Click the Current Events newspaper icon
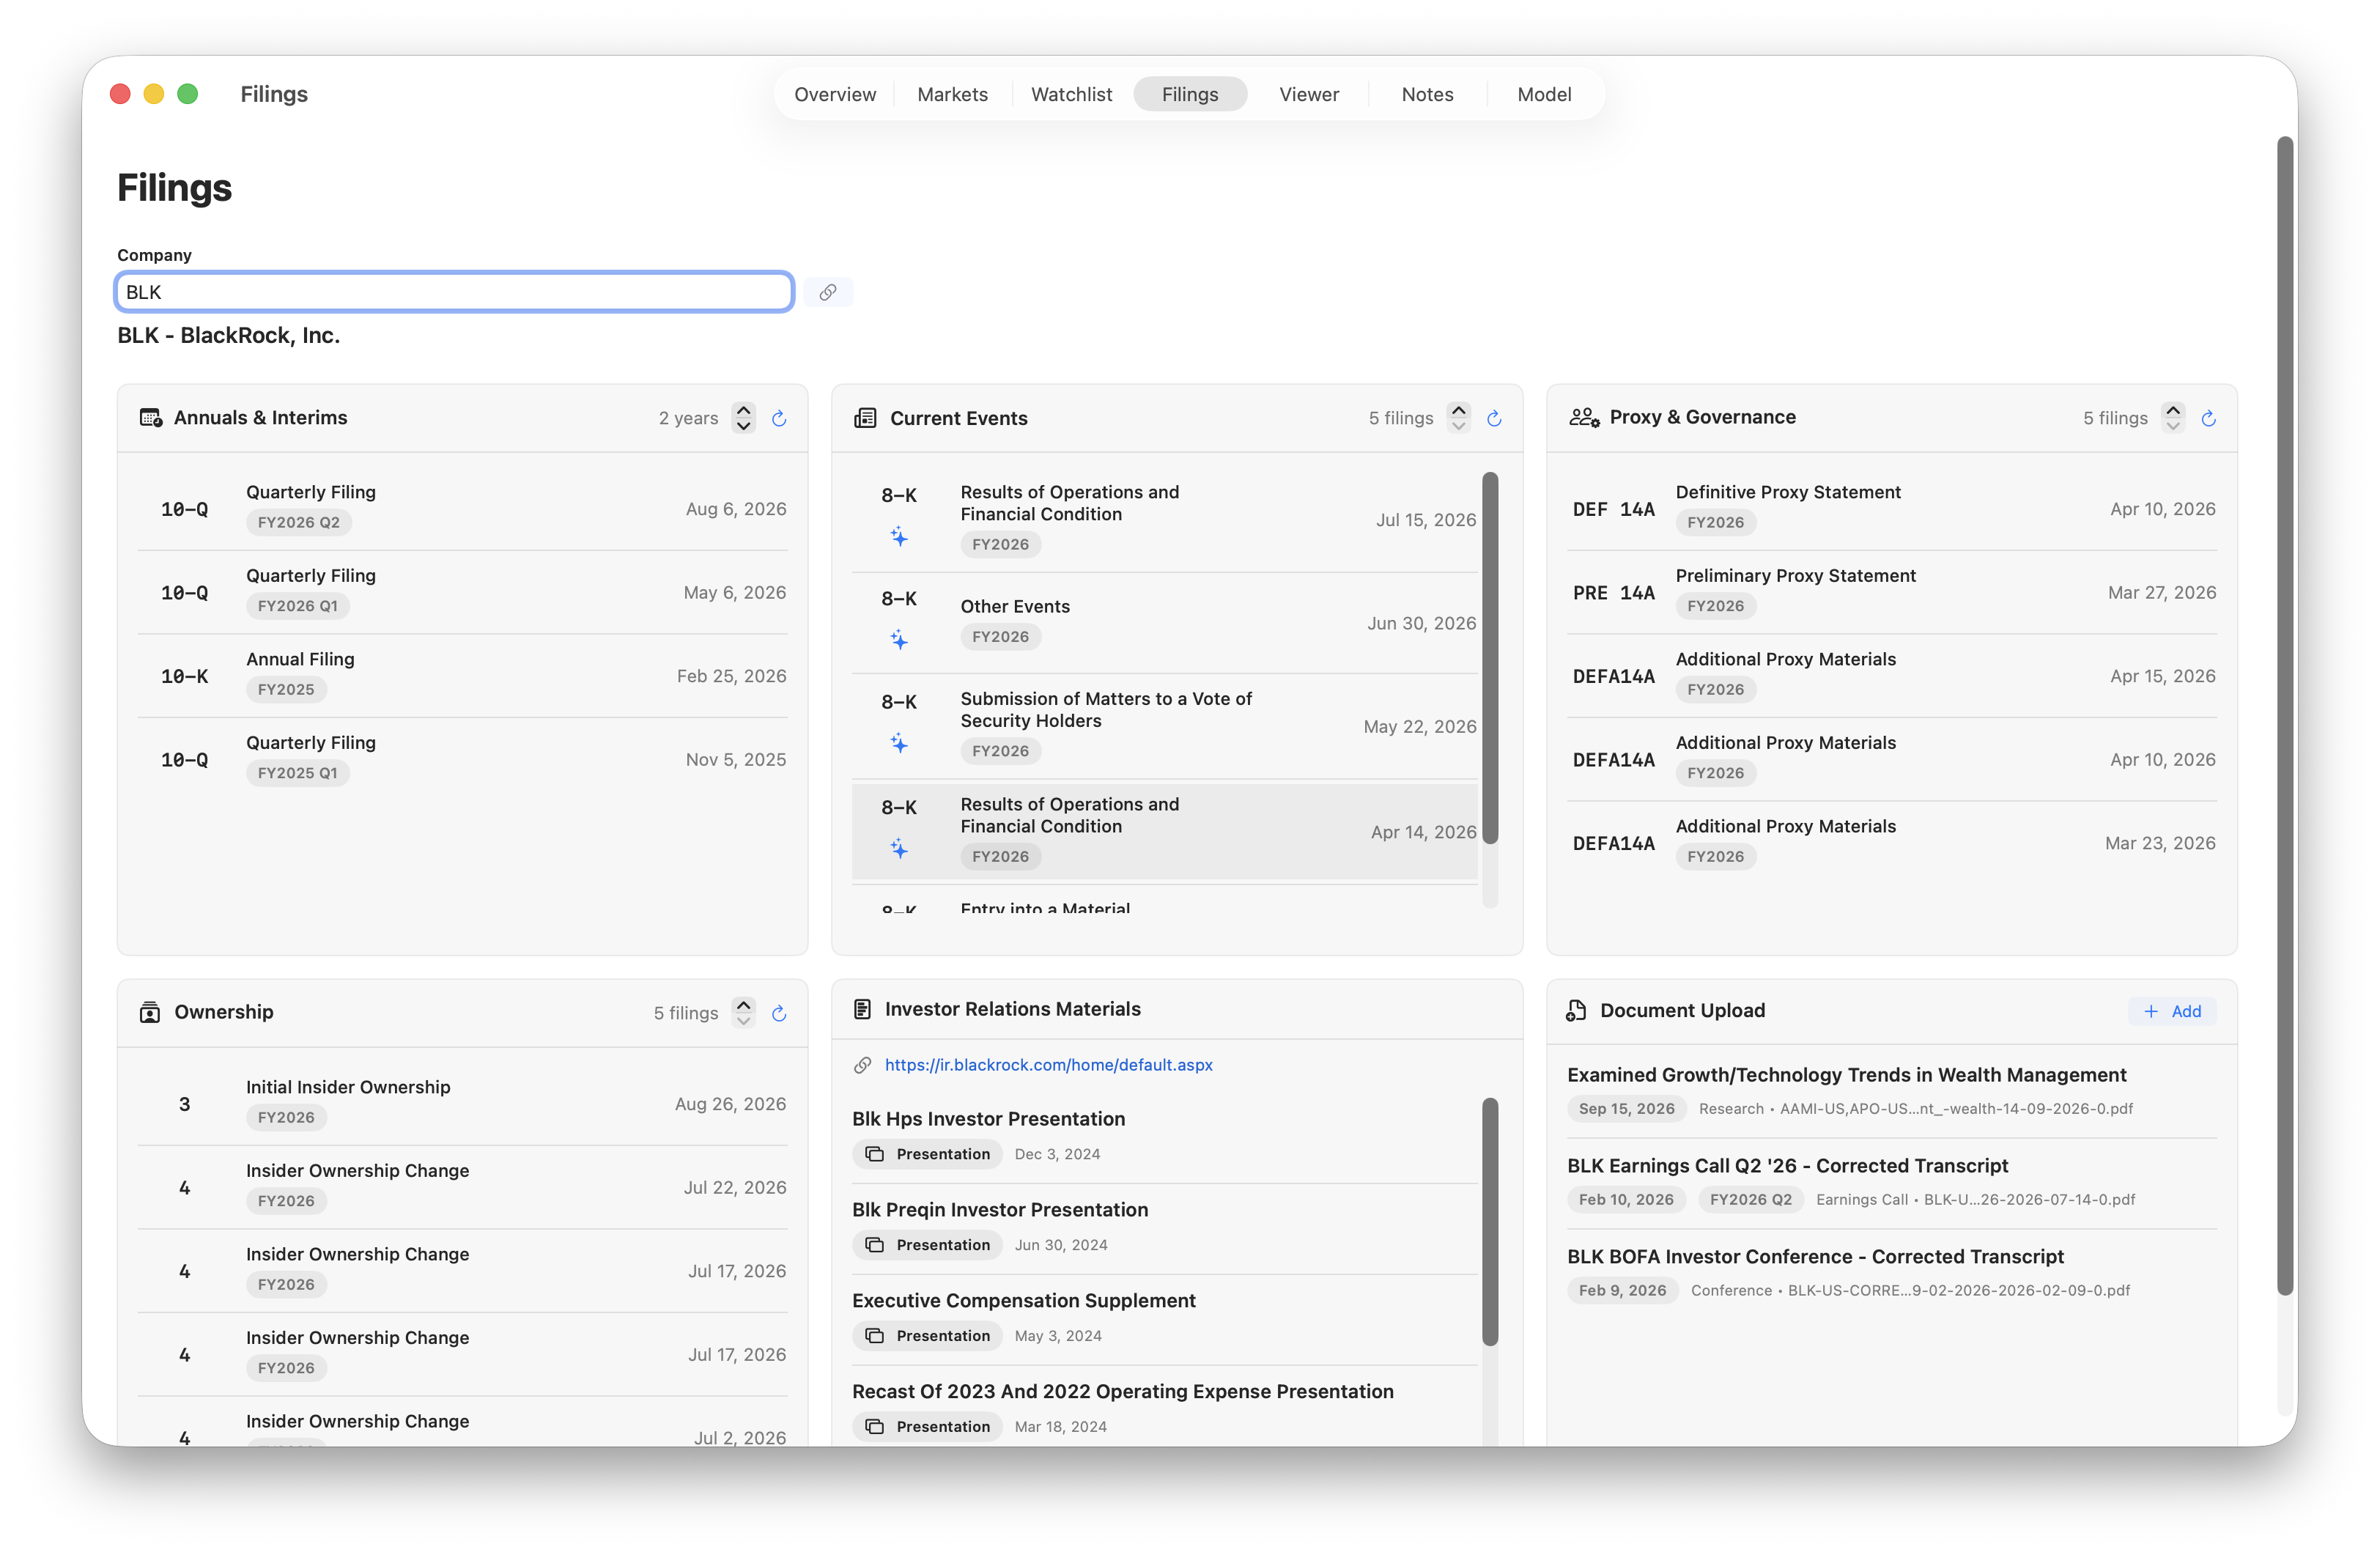Screen dimensions: 2380x1555 865,418
